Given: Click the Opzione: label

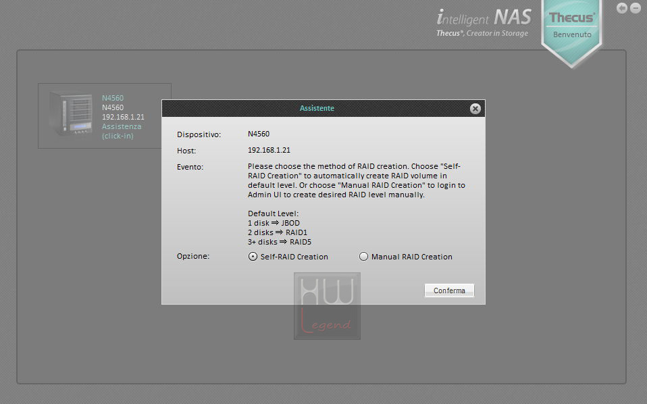Looking at the screenshot, I should (x=193, y=256).
